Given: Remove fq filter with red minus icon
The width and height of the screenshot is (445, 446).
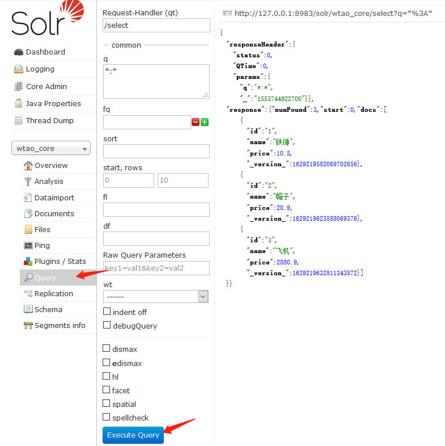Looking at the screenshot, I should (196, 123).
